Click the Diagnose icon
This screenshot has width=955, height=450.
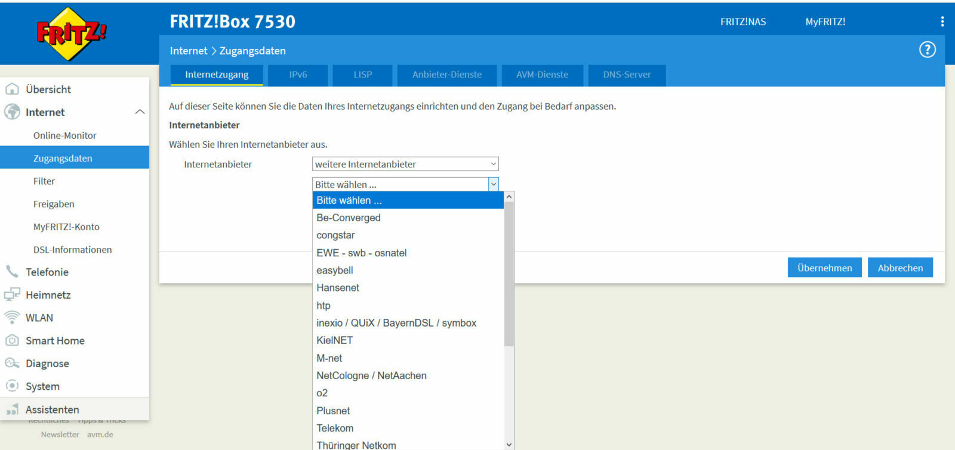pos(12,363)
